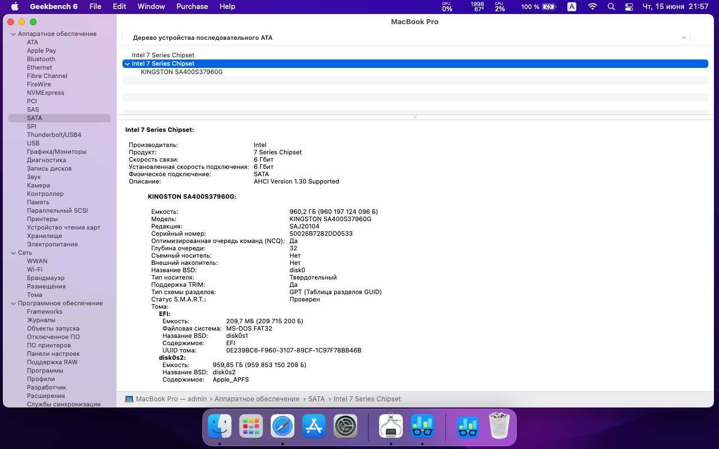Click the serial number '50026B7282DD0533'
Screen dimensions: 719x449
coord(321,233)
